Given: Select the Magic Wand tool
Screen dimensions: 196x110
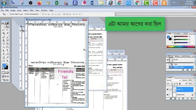Looking at the screenshot, I should tap(7, 30).
